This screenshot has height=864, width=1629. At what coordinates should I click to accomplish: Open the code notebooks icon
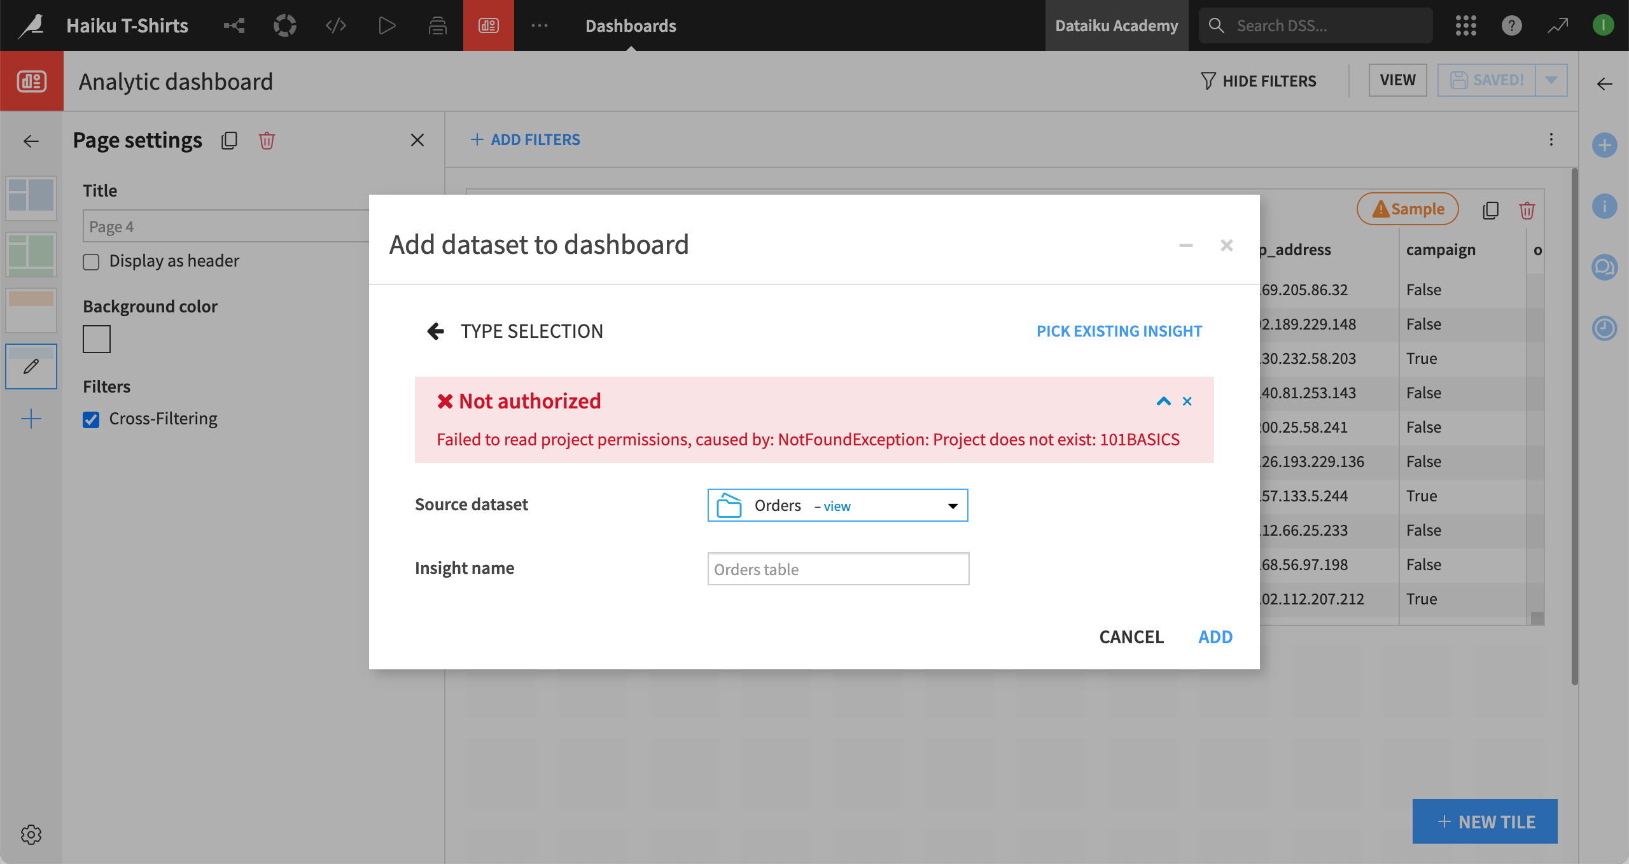point(335,25)
